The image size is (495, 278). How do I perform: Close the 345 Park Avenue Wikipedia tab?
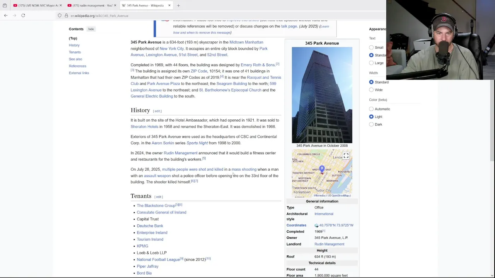(x=169, y=5)
